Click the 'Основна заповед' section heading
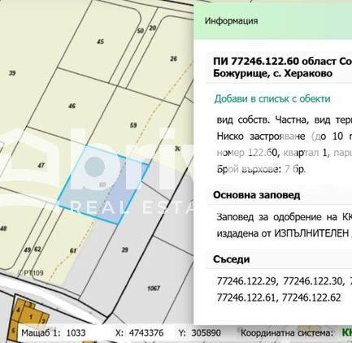This screenshot has width=352, height=343. point(257,195)
